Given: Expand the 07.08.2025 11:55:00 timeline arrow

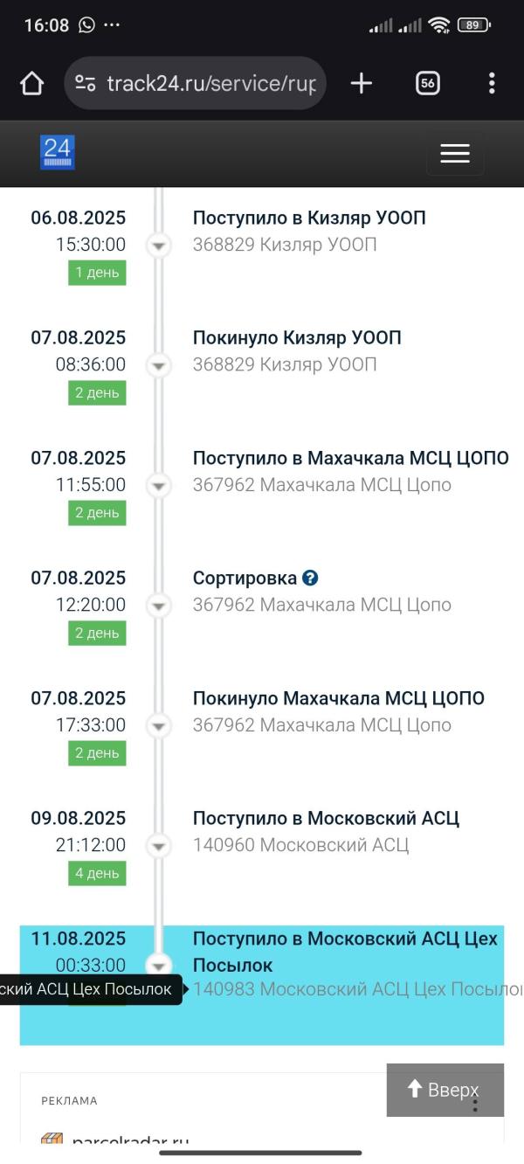Looking at the screenshot, I should point(158,487).
